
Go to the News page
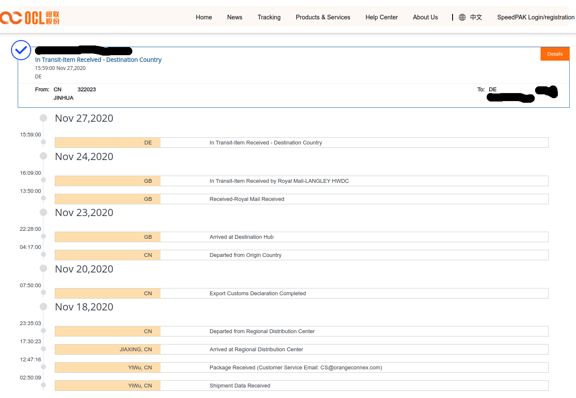234,17
